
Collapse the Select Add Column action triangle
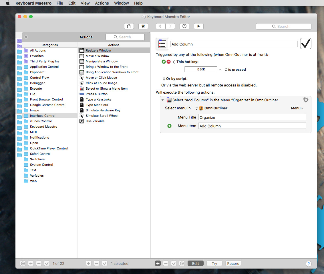[x=163, y=100]
